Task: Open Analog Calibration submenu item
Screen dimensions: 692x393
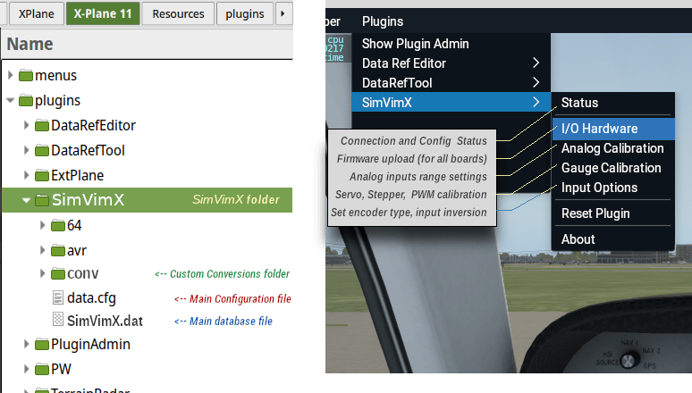Action: coord(613,148)
